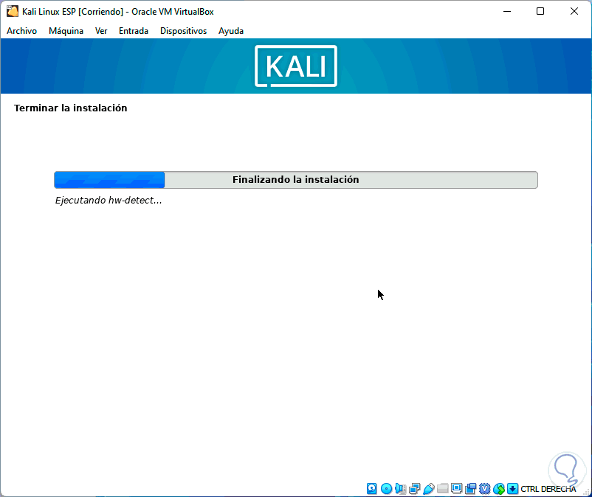592x497 pixels.
Task: Click the mouse integration status icon
Action: (x=499, y=489)
